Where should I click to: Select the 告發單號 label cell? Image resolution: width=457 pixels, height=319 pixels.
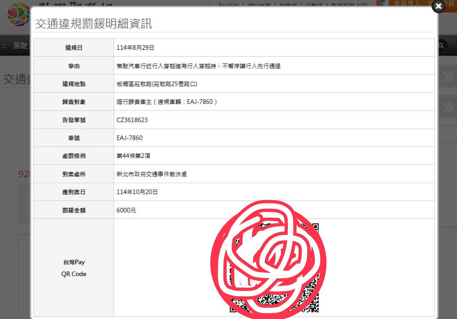click(x=74, y=120)
